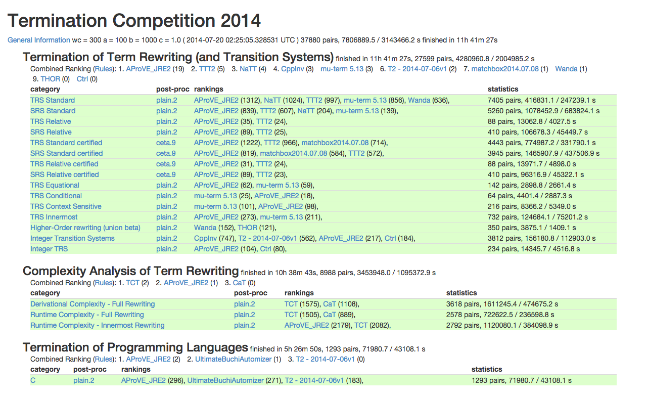Open the TRS Relative category
Screen dimensions: 647x397
point(51,121)
